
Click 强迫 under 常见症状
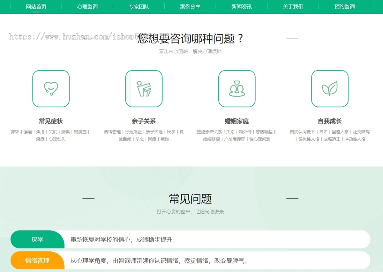pos(28,132)
